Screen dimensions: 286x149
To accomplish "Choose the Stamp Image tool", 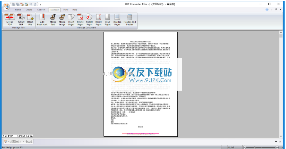I will (62, 20).
